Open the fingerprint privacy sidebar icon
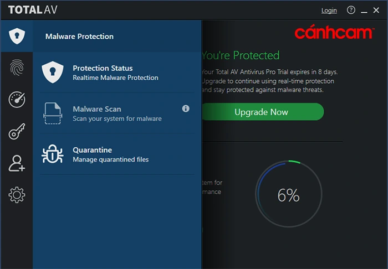The image size is (388, 269). [17, 68]
